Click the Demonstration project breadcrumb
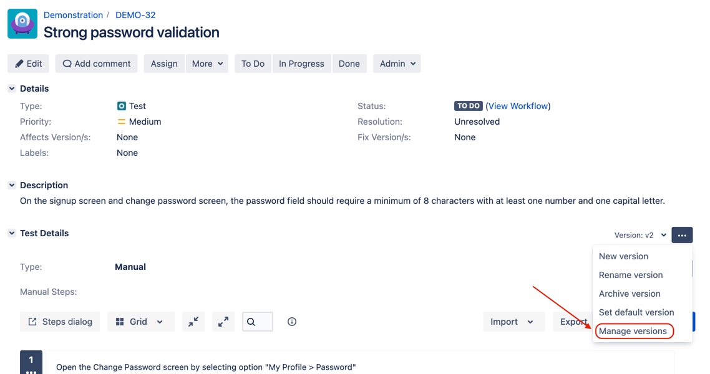This screenshot has height=374, width=710. [73, 14]
